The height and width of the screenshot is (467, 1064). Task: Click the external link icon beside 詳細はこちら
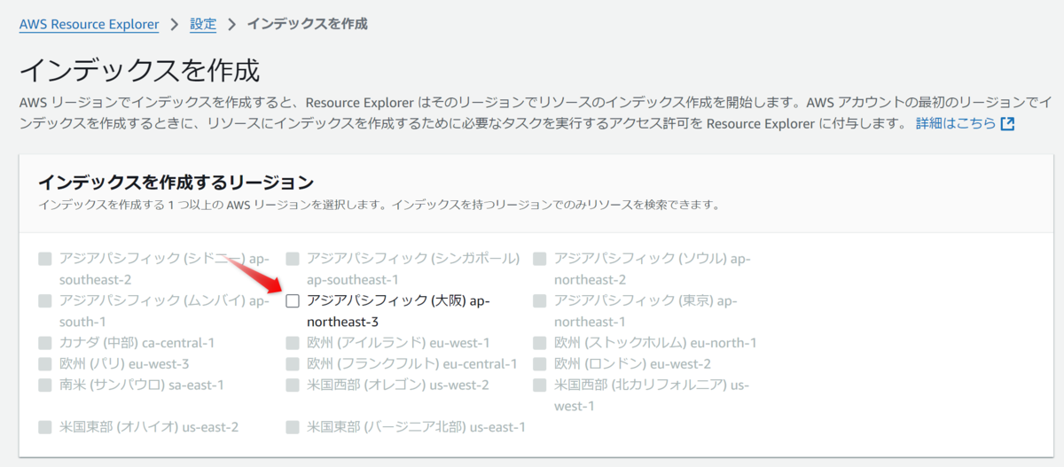pos(1007,124)
